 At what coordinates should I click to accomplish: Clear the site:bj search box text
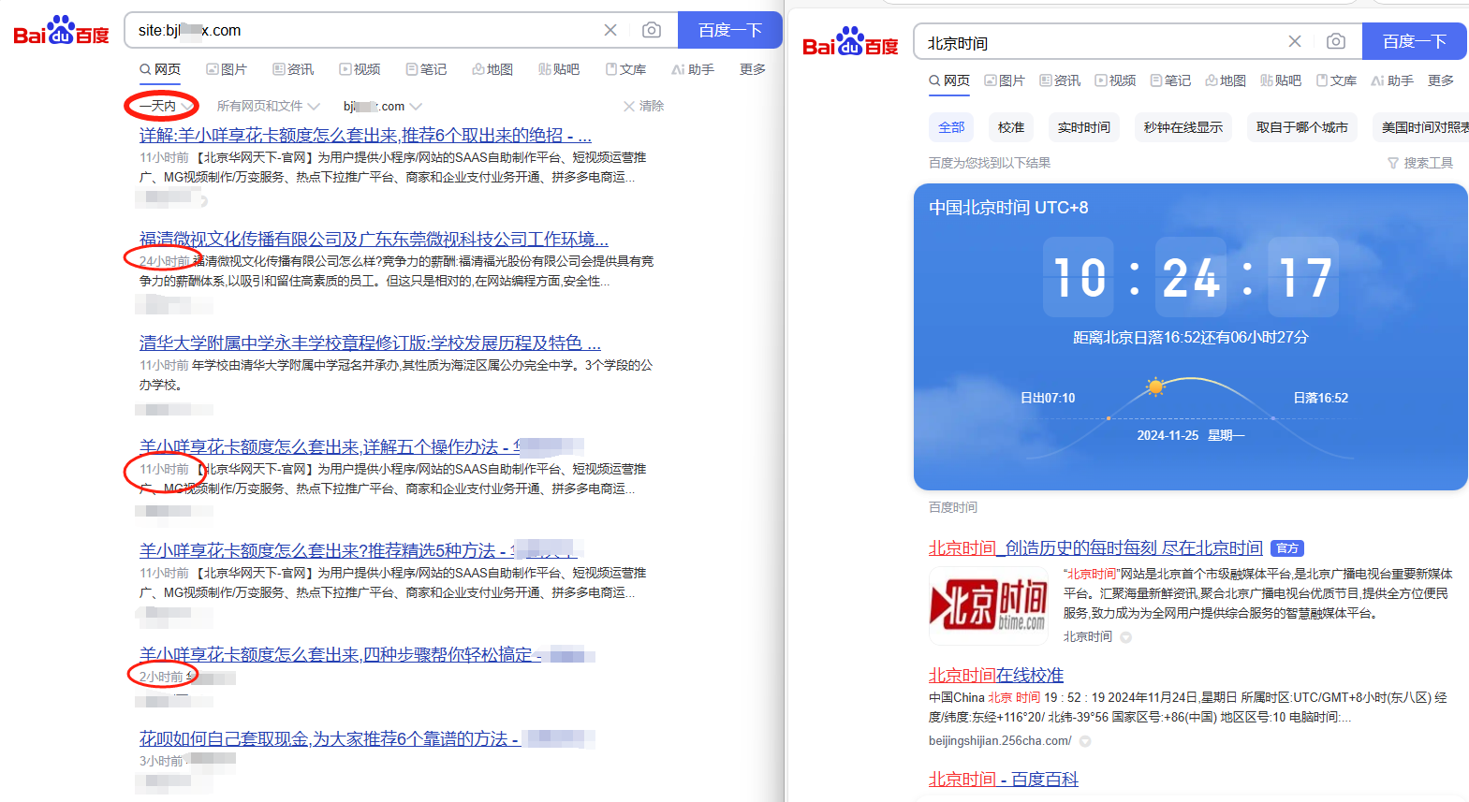pyautogui.click(x=610, y=30)
